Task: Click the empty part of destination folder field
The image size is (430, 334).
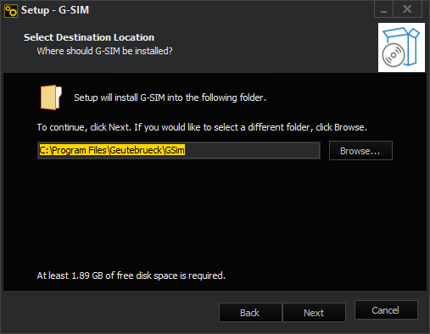Action: [252, 150]
